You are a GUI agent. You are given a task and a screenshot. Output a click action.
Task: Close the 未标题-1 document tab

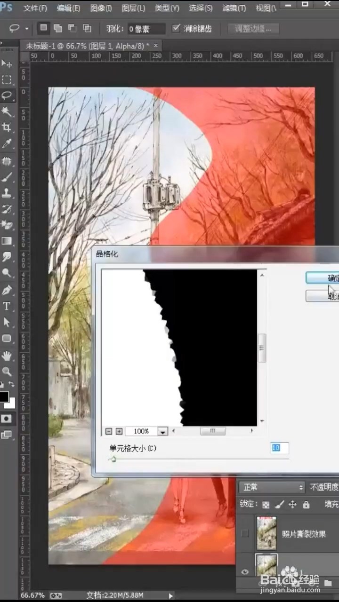156,45
